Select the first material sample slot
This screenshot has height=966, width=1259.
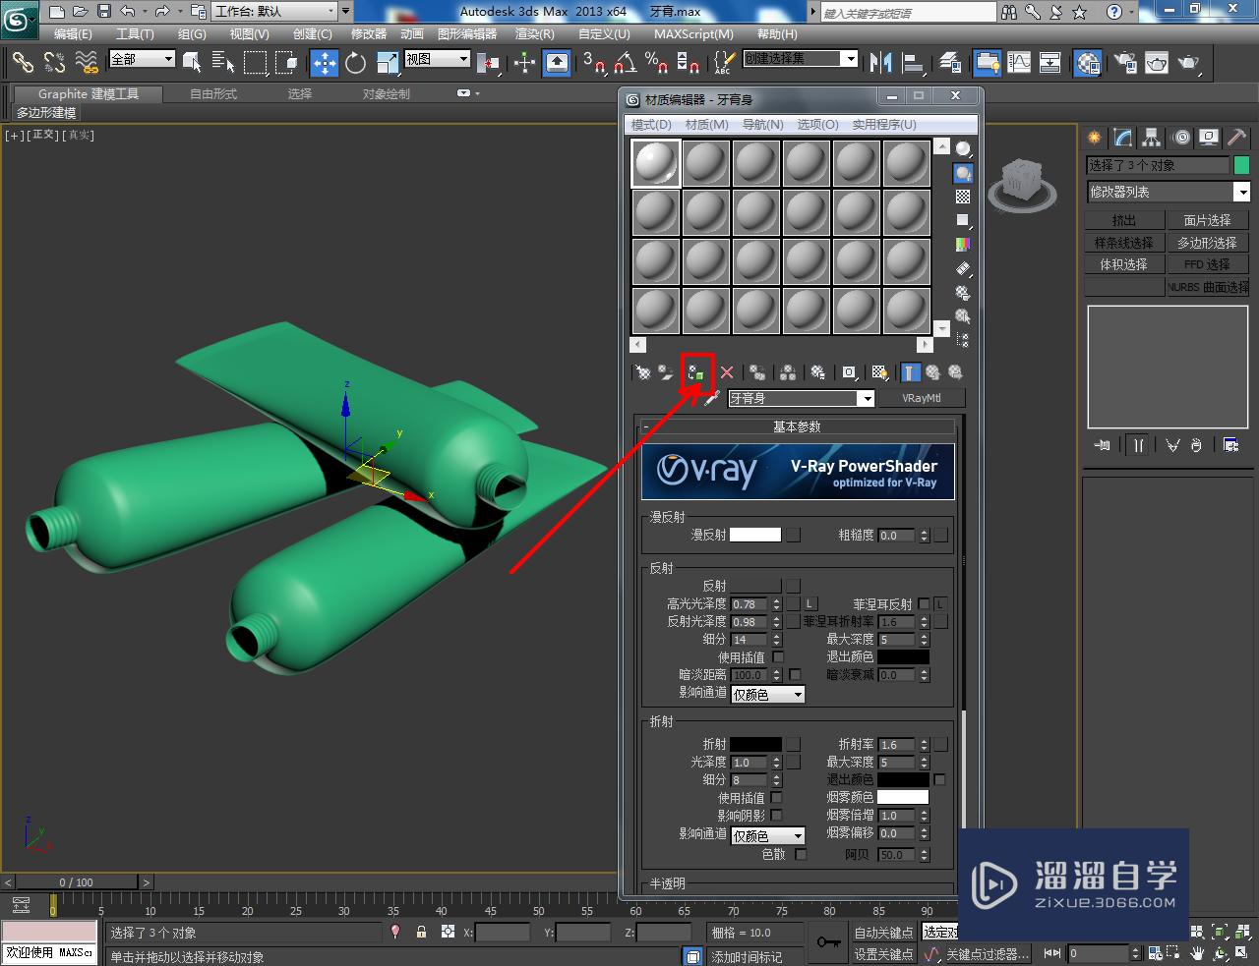pyautogui.click(x=656, y=163)
